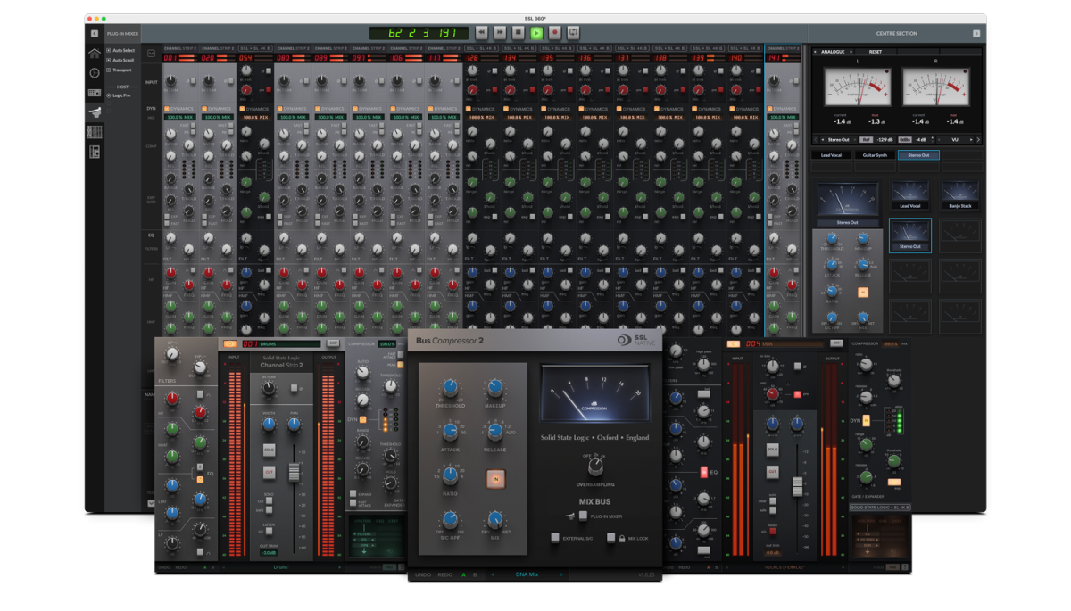This screenshot has width=1071, height=611.
Task: Select the Lead Vocal compressor meter thumbnail
Action: click(909, 195)
